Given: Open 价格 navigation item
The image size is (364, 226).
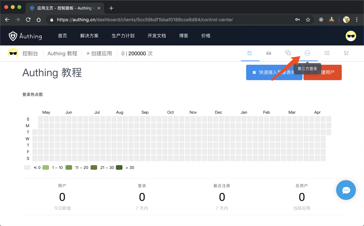Looking at the screenshot, I should (x=206, y=36).
